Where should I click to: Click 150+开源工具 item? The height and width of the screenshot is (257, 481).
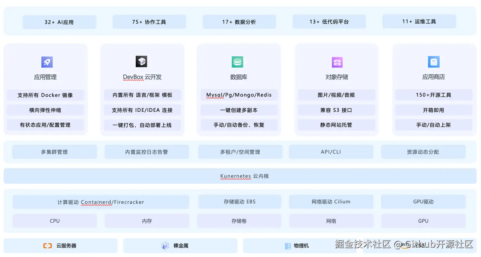pos(434,95)
